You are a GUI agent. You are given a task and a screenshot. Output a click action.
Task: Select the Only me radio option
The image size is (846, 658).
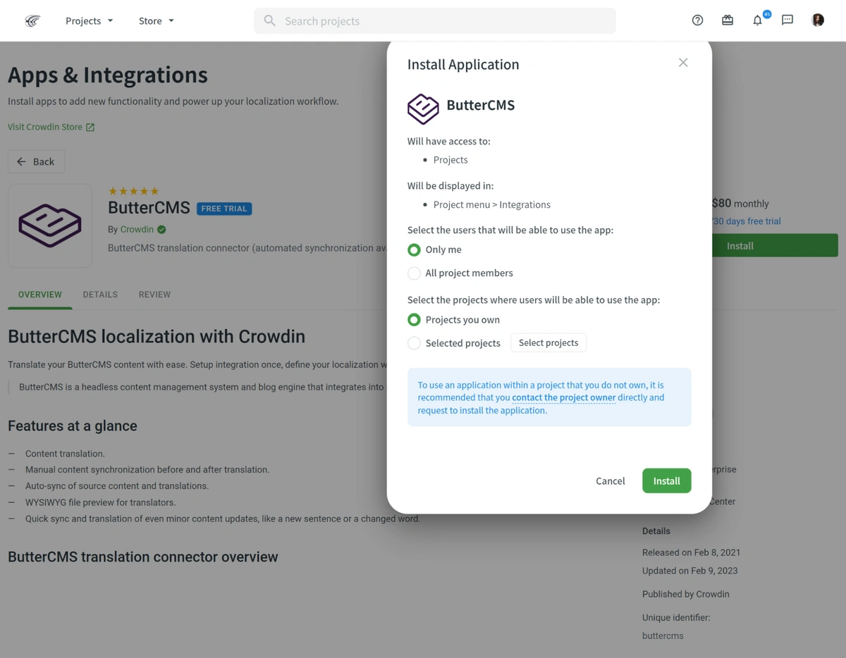click(x=414, y=250)
